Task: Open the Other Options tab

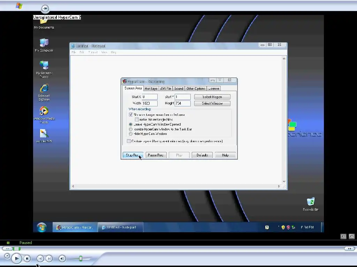Action: (x=196, y=89)
